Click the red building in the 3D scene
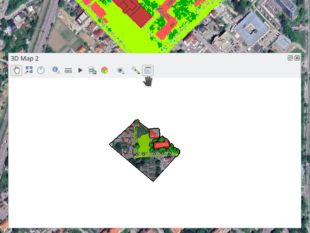Viewport: 310px width, 233px height. pyautogui.click(x=162, y=144)
